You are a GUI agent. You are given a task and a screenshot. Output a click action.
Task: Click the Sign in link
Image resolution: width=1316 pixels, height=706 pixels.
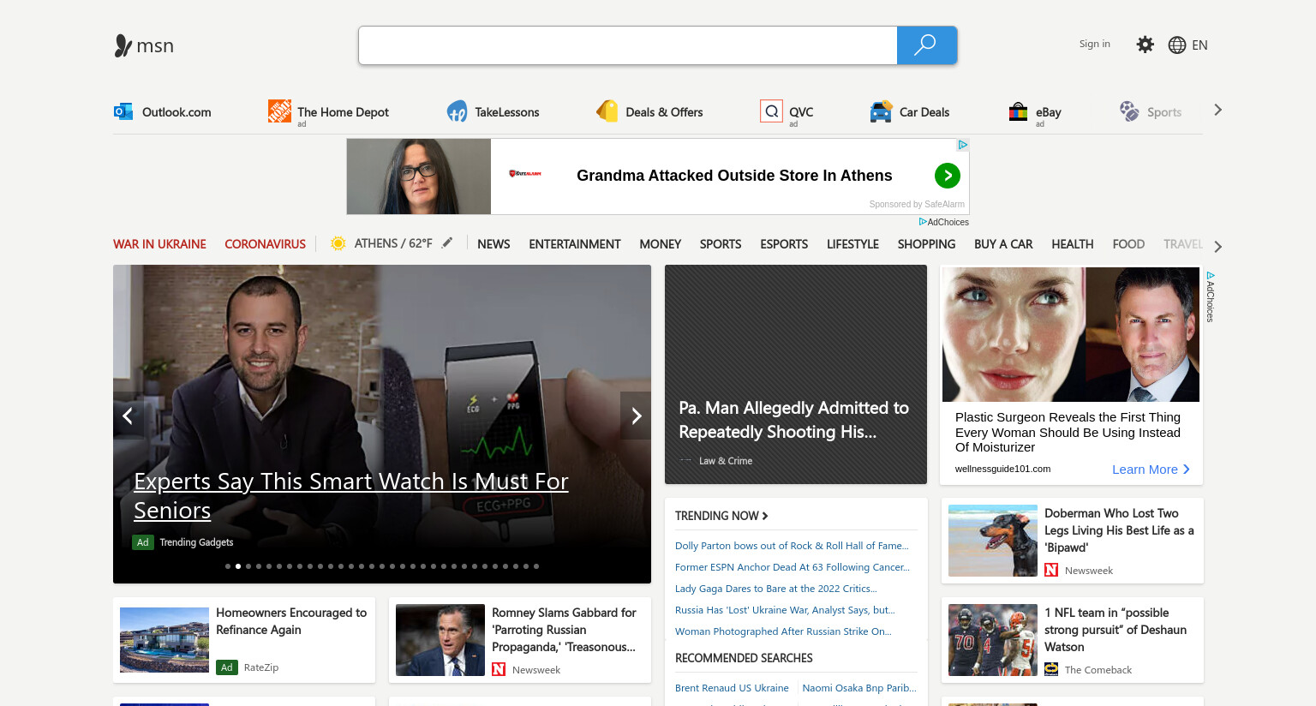pos(1094,44)
